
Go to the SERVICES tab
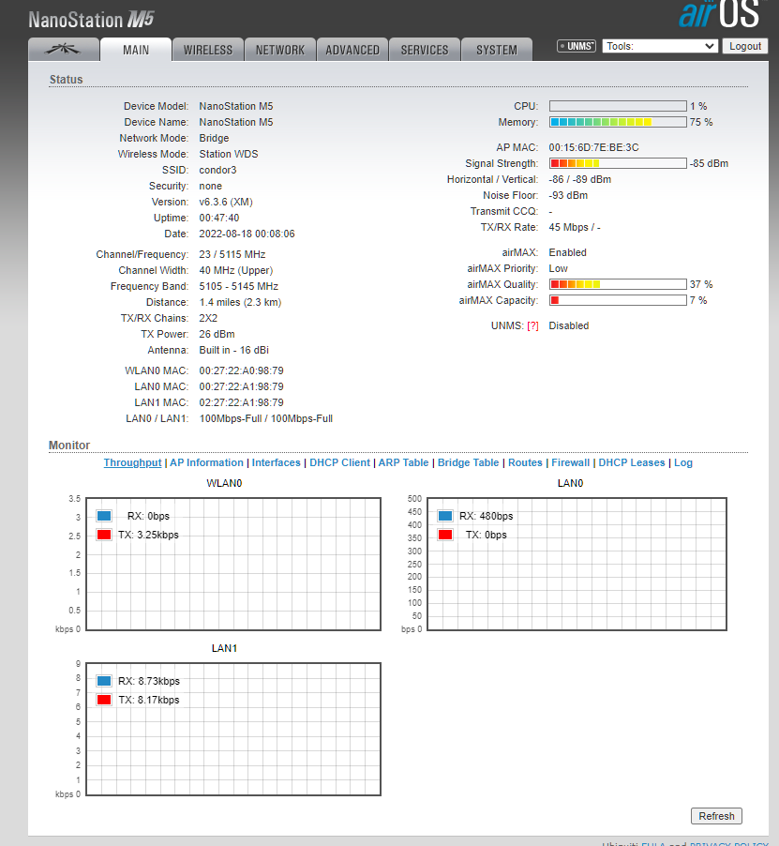coord(425,50)
